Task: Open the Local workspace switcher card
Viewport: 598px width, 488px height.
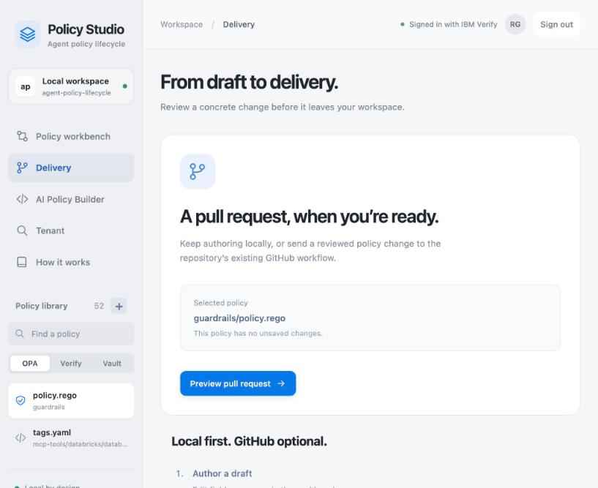Action: tap(71, 86)
